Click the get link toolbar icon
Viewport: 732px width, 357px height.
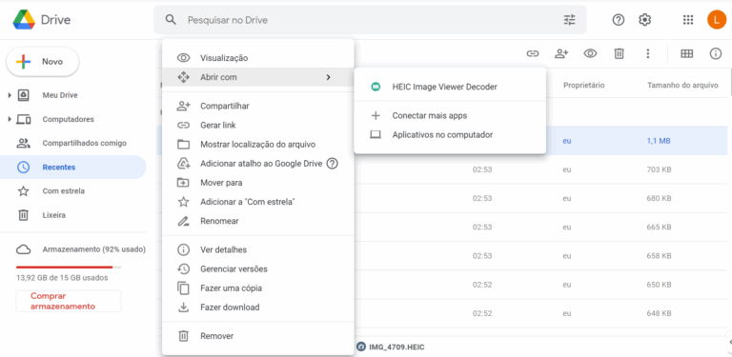point(533,53)
